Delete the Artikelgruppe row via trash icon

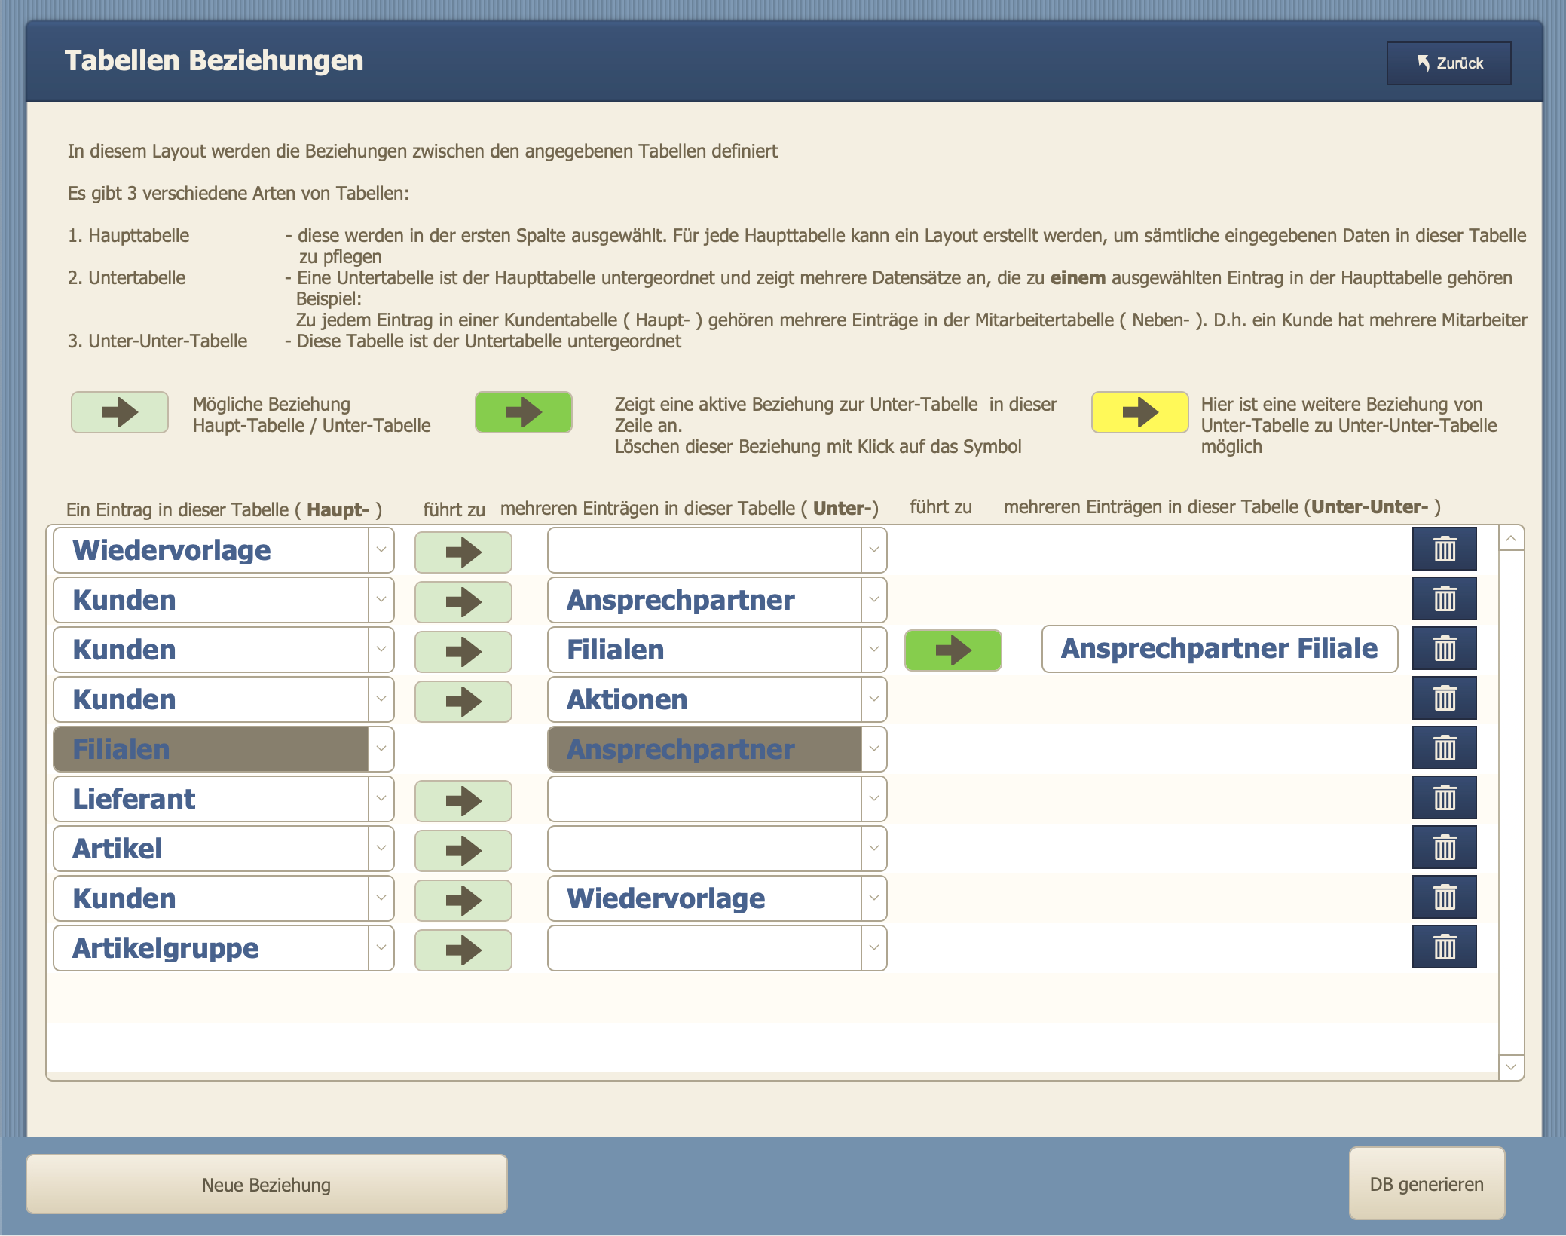pyautogui.click(x=1444, y=947)
